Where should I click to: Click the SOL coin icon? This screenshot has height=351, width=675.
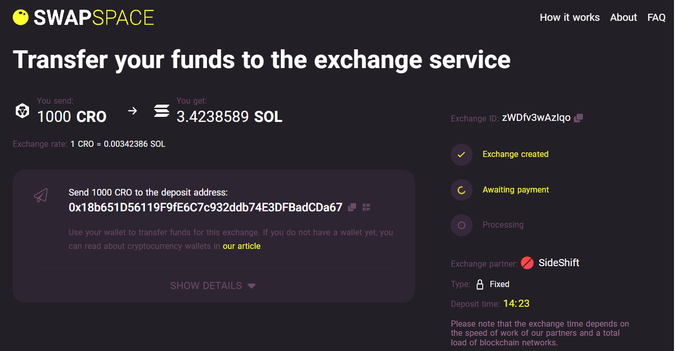162,111
